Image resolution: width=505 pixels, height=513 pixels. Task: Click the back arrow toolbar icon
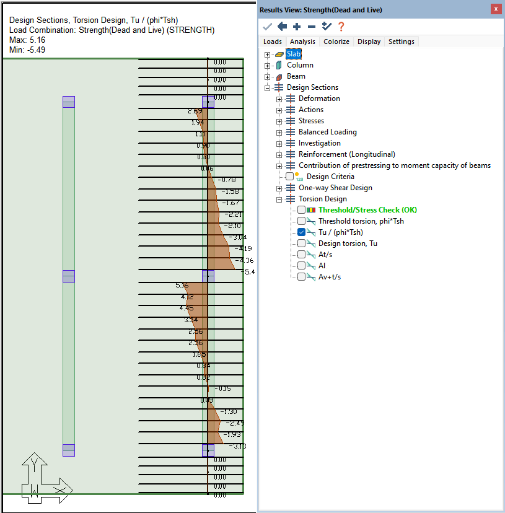(282, 26)
